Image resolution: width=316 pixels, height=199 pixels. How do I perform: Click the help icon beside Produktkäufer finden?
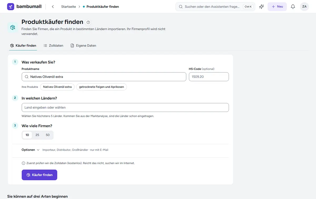tap(88, 22)
